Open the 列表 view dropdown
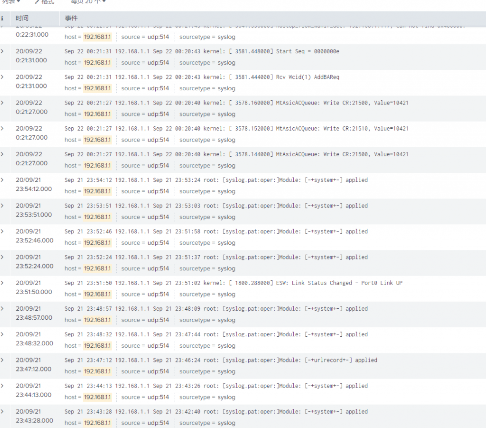The image size is (486, 428). (x=11, y=2)
